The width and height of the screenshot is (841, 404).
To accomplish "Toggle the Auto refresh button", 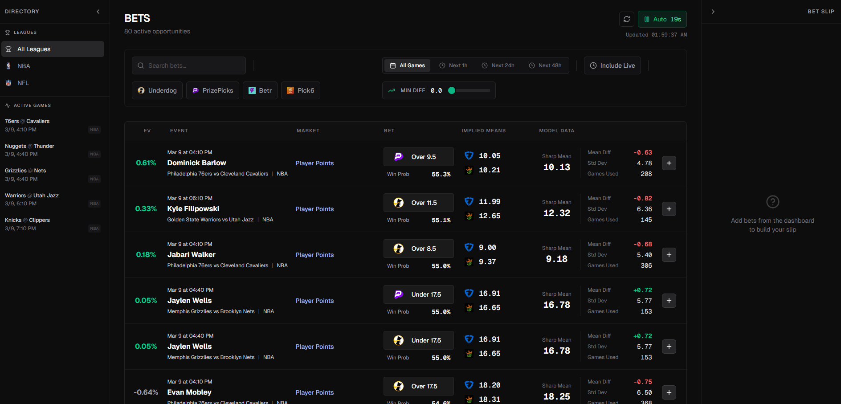I will click(662, 19).
